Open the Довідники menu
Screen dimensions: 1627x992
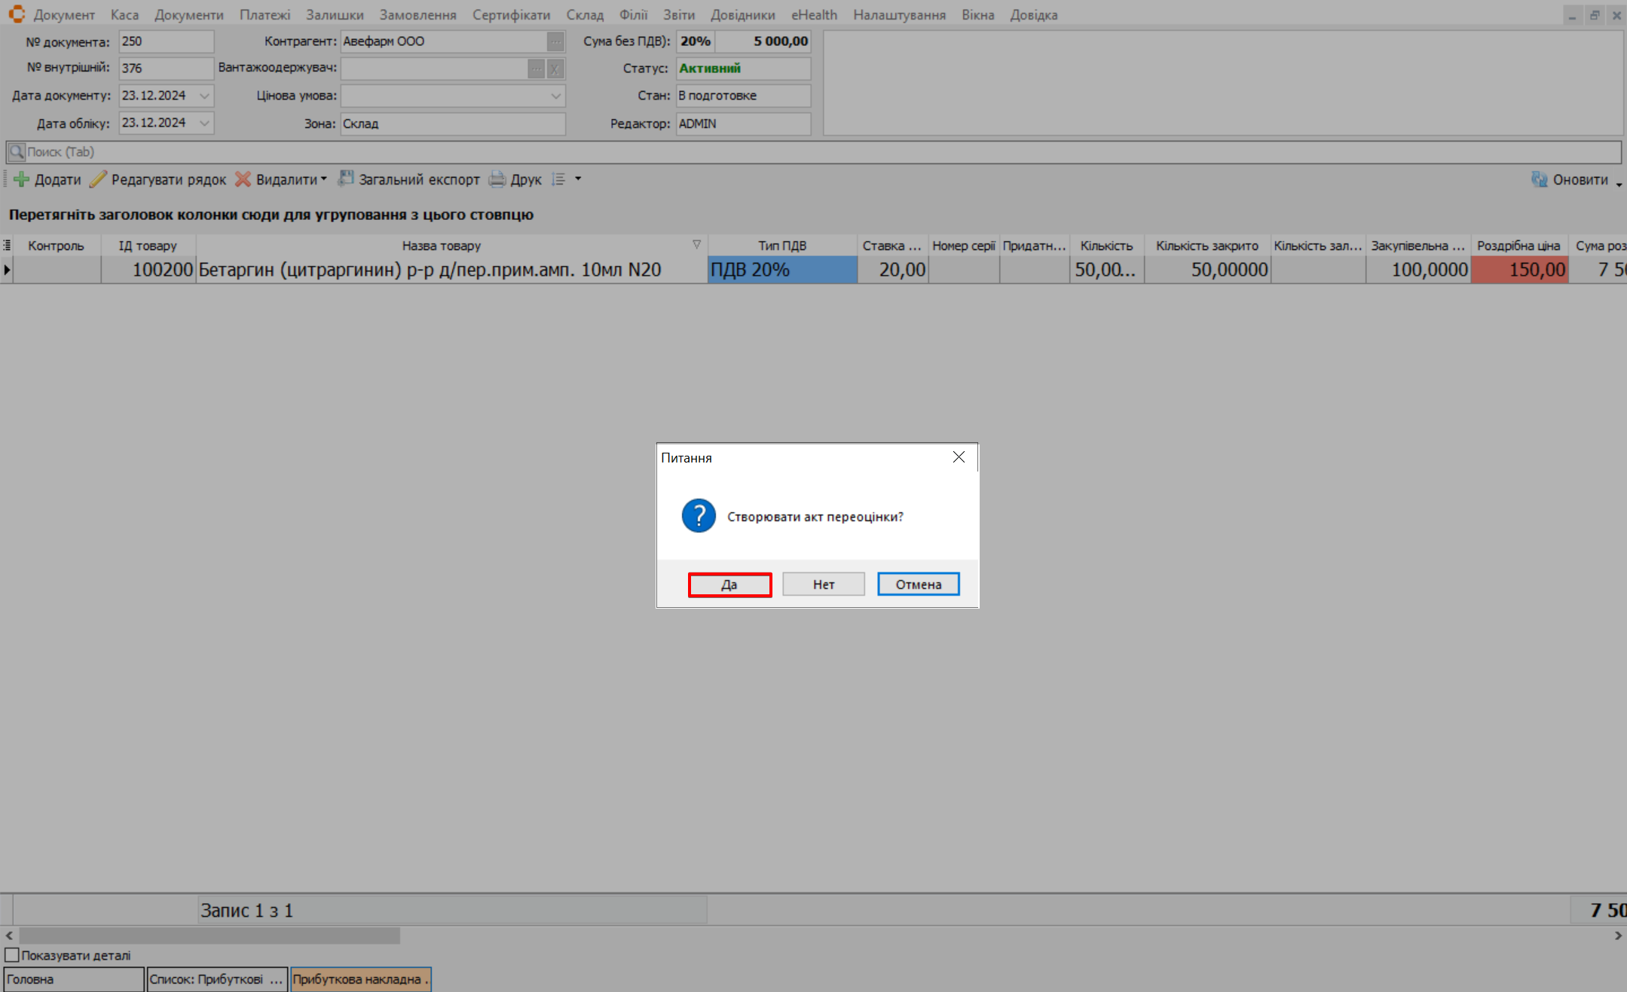tap(742, 15)
